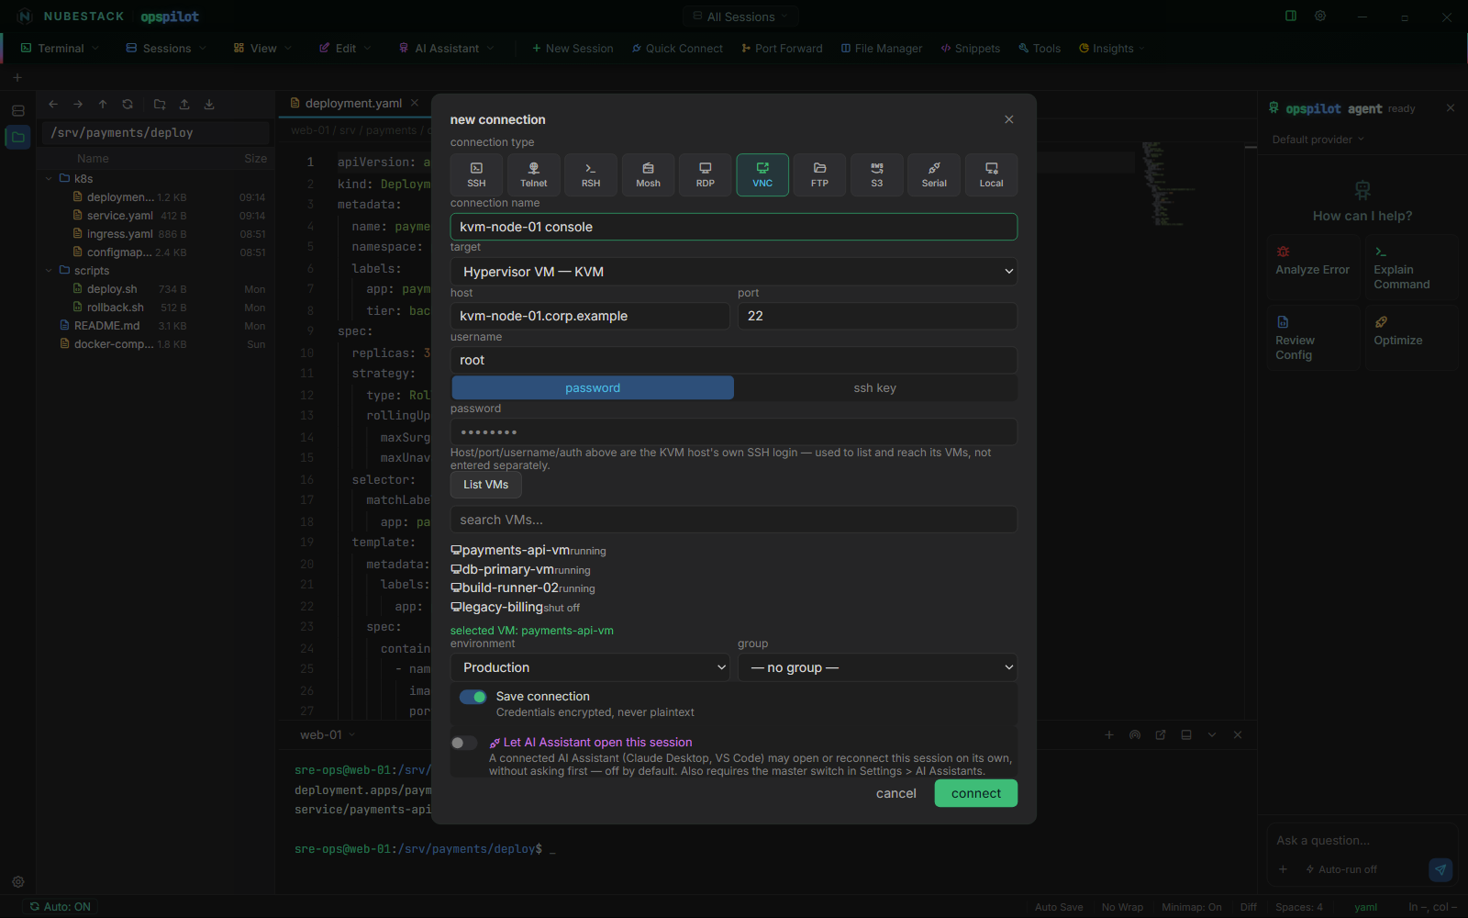
Task: Switch to the deployment.yaml tab
Action: tap(353, 103)
